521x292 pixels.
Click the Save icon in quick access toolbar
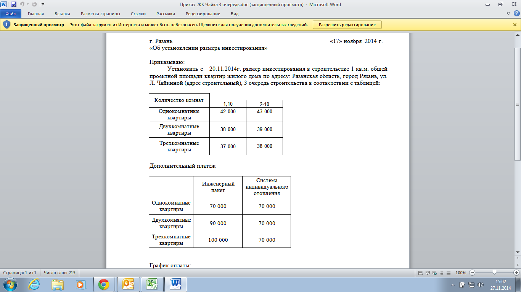pos(14,5)
